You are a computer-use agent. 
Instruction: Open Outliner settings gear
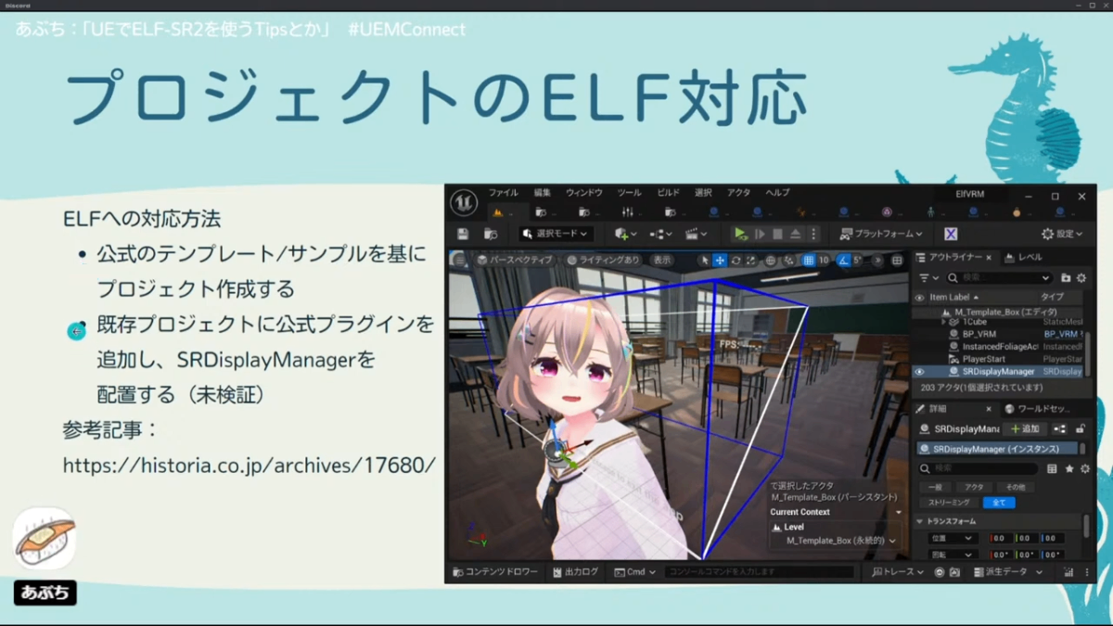point(1081,277)
